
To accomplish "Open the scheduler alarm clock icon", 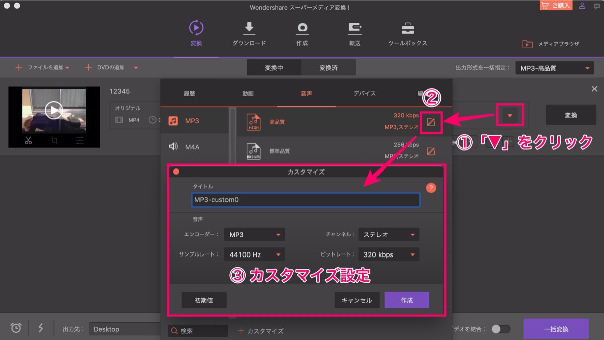I will coord(16,328).
